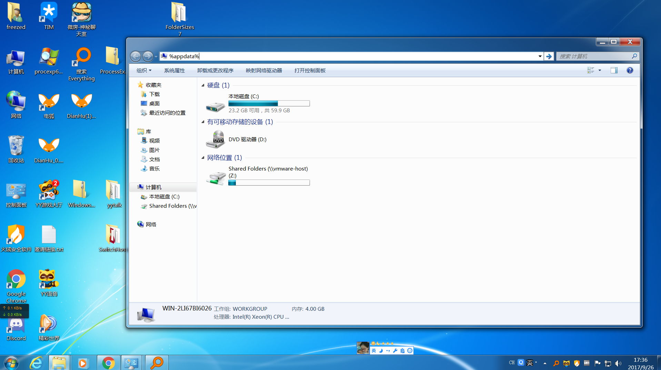Viewport: 661px width, 370px height.
Task: Click 卸载或更改程序 in the toolbar
Action: coord(215,70)
